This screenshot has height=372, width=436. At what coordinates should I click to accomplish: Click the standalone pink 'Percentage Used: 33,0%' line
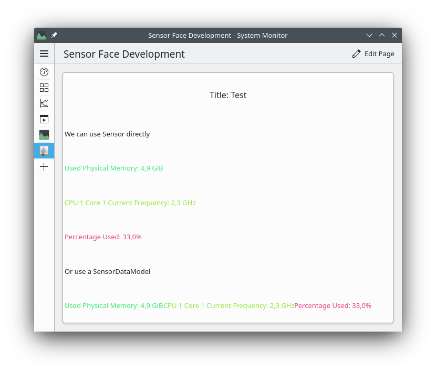[103, 237]
